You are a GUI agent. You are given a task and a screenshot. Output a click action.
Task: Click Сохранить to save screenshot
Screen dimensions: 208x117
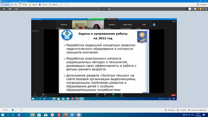[x=182, y=110]
